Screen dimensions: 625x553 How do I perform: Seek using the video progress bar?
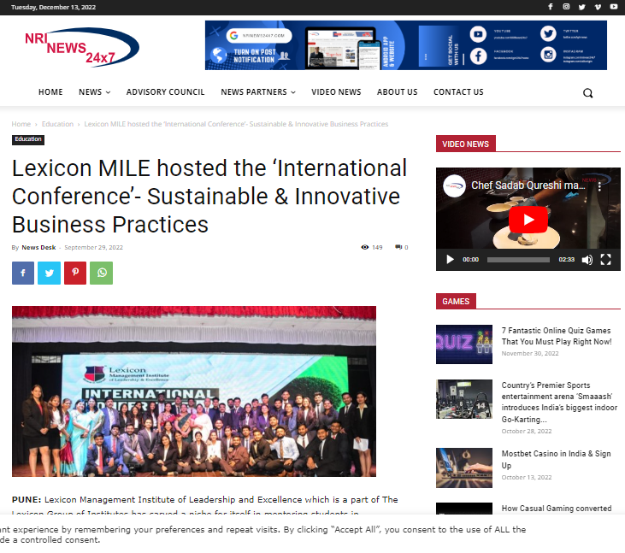click(518, 259)
